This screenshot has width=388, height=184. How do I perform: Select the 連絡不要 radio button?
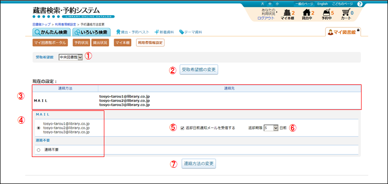pos(38,150)
